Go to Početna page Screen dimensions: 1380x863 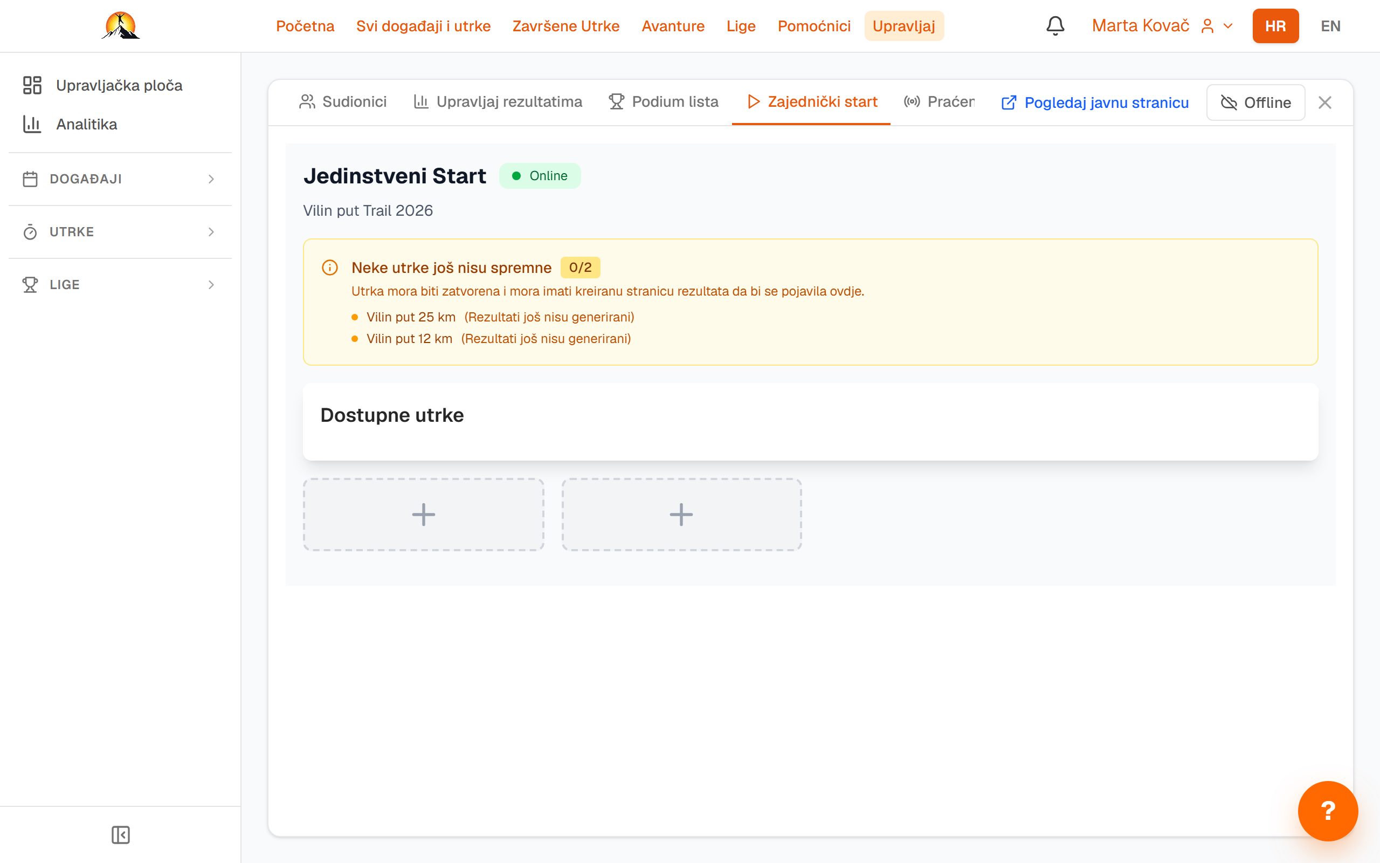tap(305, 26)
